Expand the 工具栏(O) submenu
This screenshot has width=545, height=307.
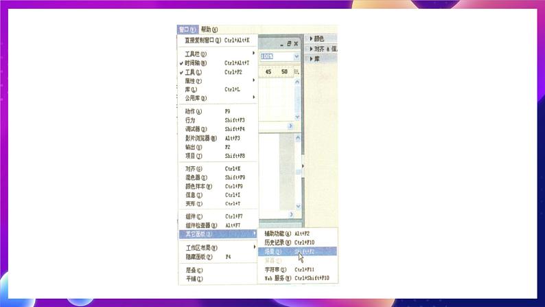click(x=218, y=54)
